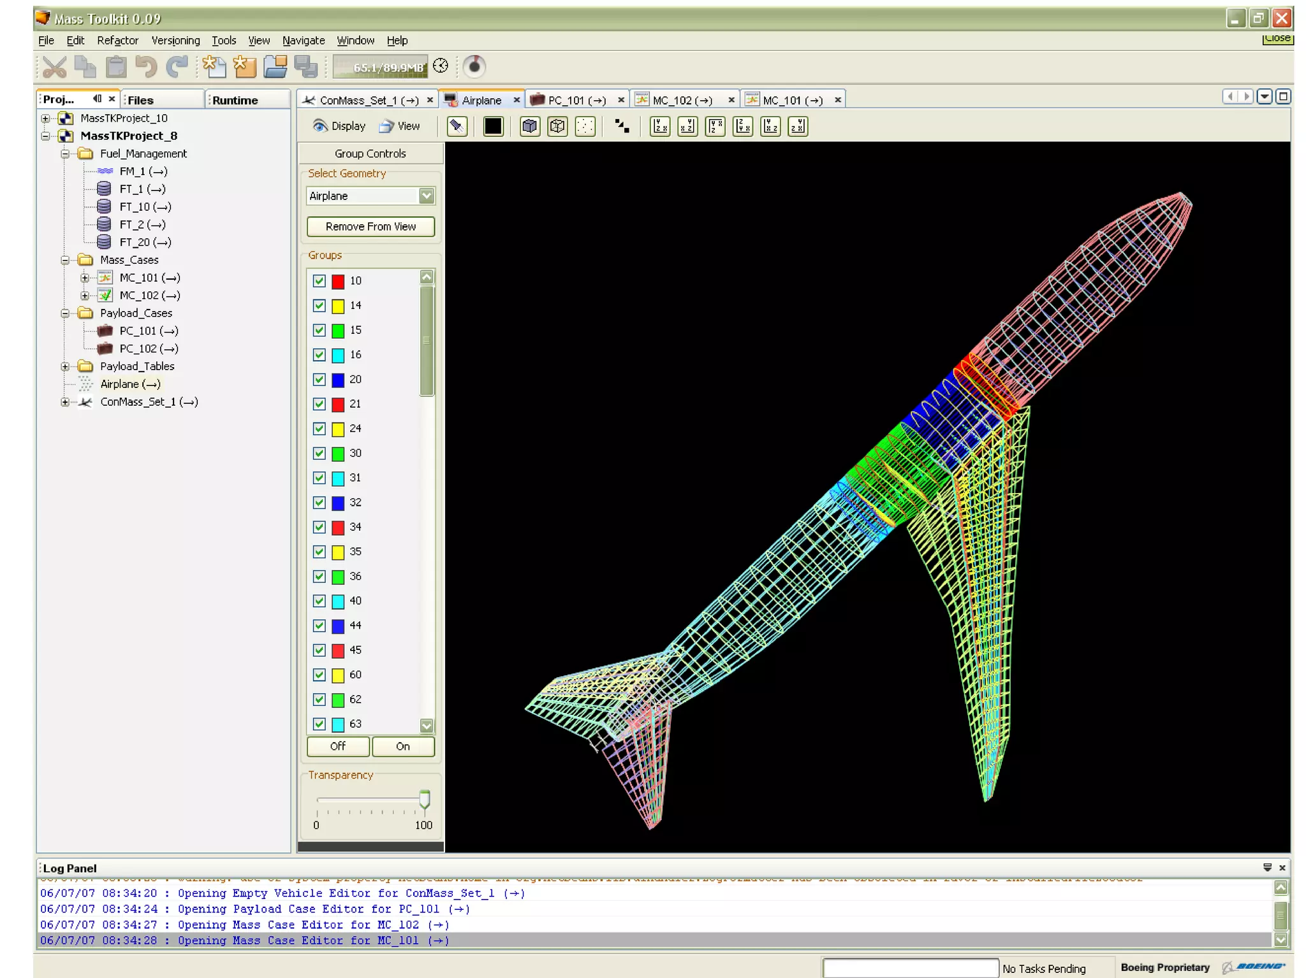Click the fit-to-view diagonal squares icon
Viewport: 1306px width, 978px height.
pyautogui.click(x=622, y=126)
